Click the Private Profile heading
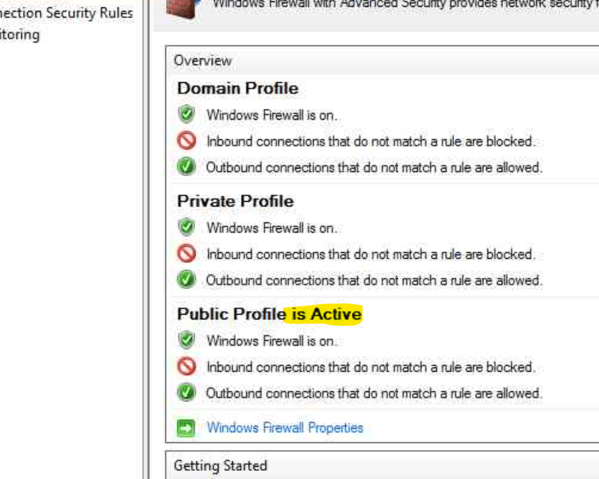The image size is (599, 479). [236, 201]
